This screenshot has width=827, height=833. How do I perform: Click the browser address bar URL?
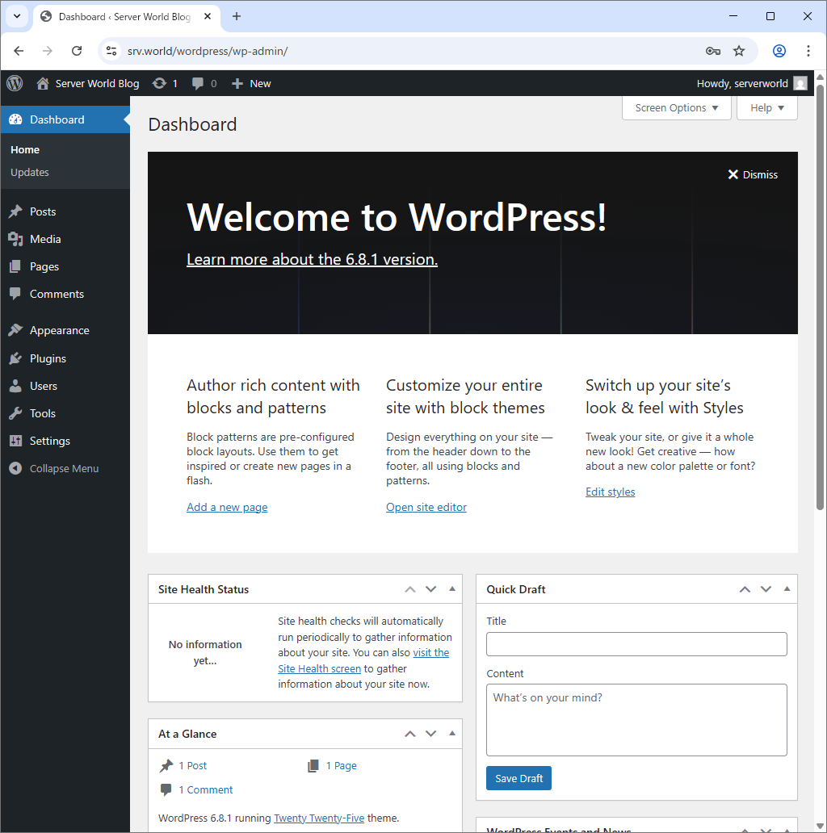pos(208,51)
